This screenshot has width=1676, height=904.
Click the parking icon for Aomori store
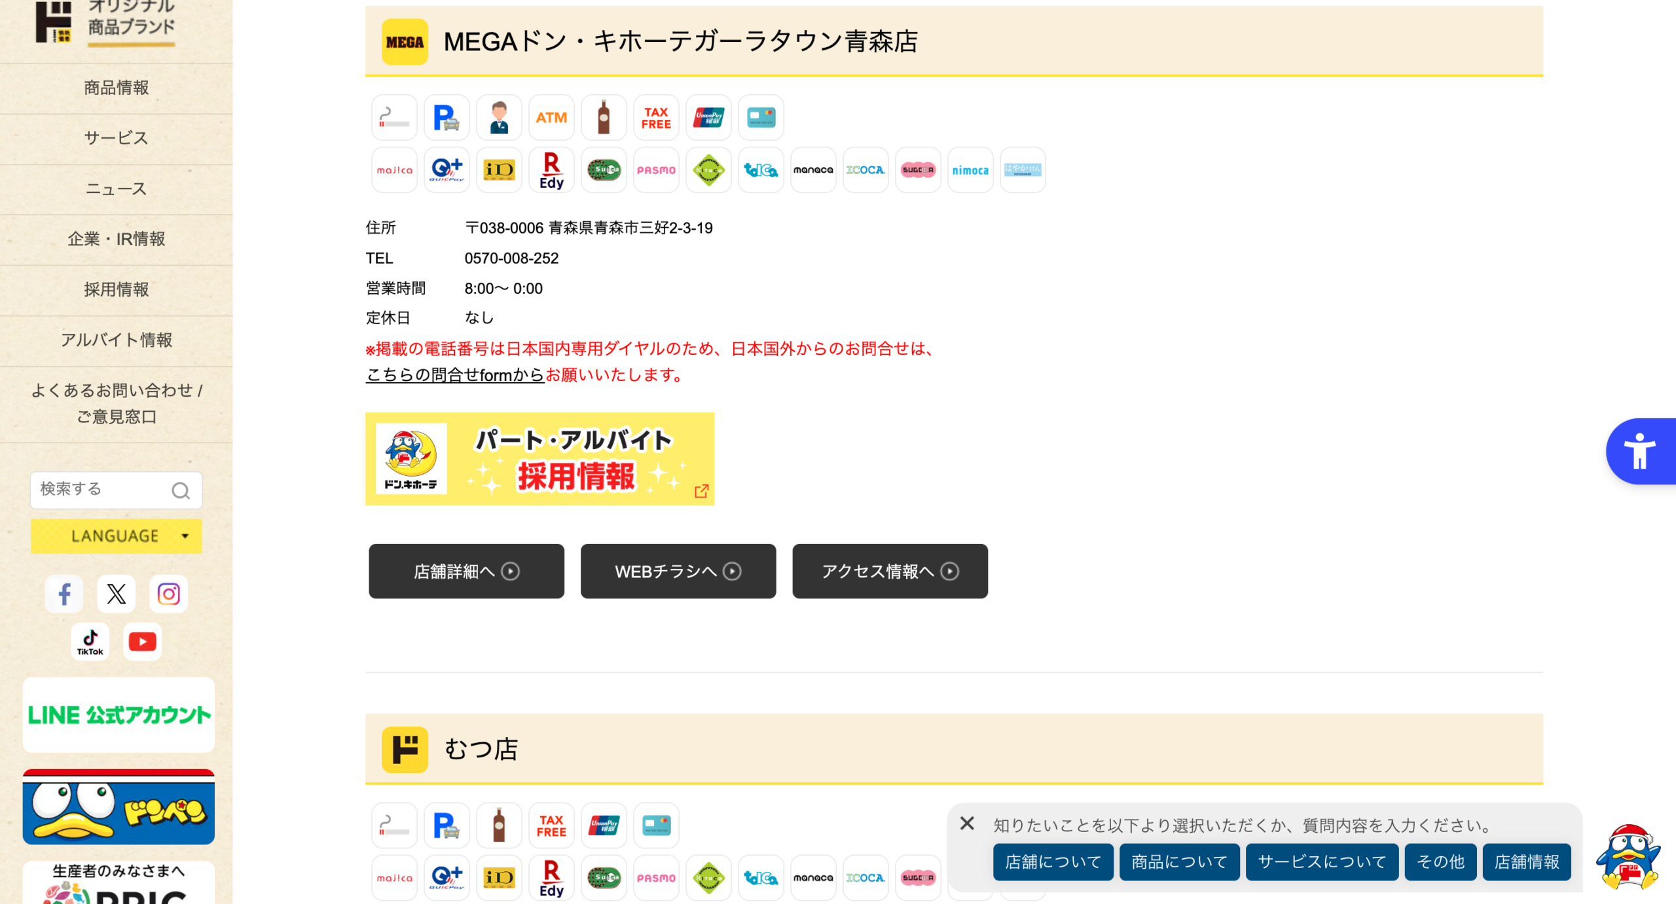point(446,118)
